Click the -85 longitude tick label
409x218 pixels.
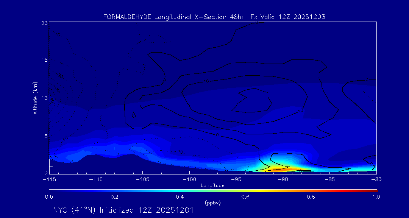330,180
